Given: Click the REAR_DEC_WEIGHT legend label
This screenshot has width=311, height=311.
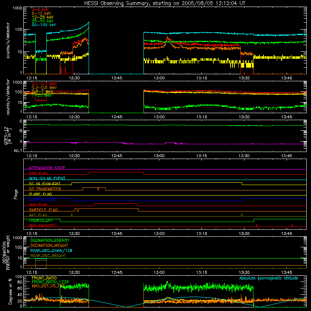Looking at the screenshot, I should 48,256.
